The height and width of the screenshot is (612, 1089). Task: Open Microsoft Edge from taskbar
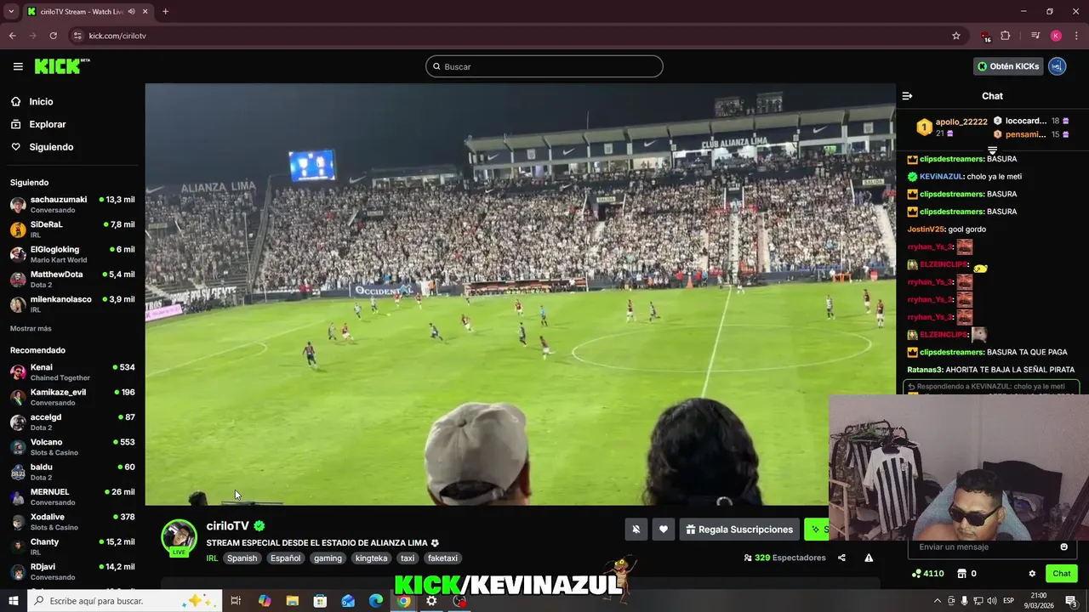[x=376, y=601]
